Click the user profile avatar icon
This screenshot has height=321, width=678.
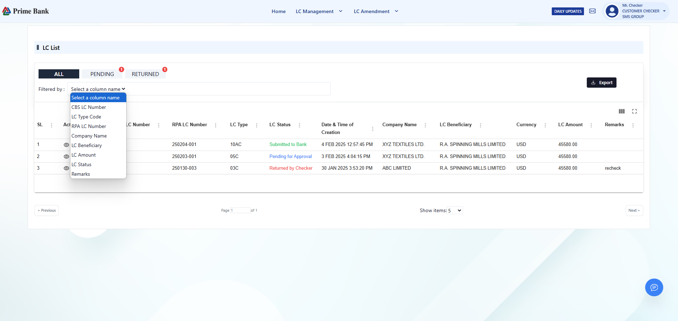coord(612,11)
